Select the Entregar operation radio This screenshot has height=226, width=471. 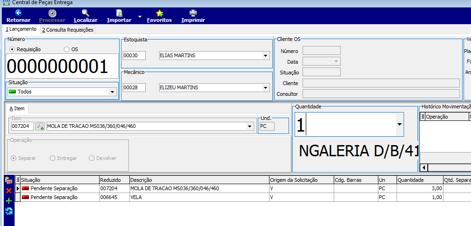coord(53,158)
